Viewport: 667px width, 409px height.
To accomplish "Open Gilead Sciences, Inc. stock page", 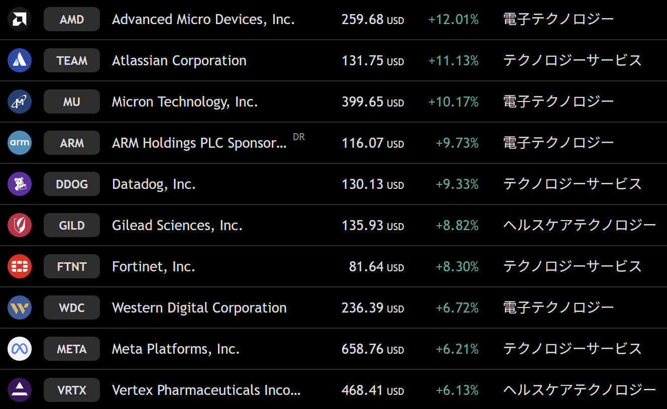I will [177, 226].
